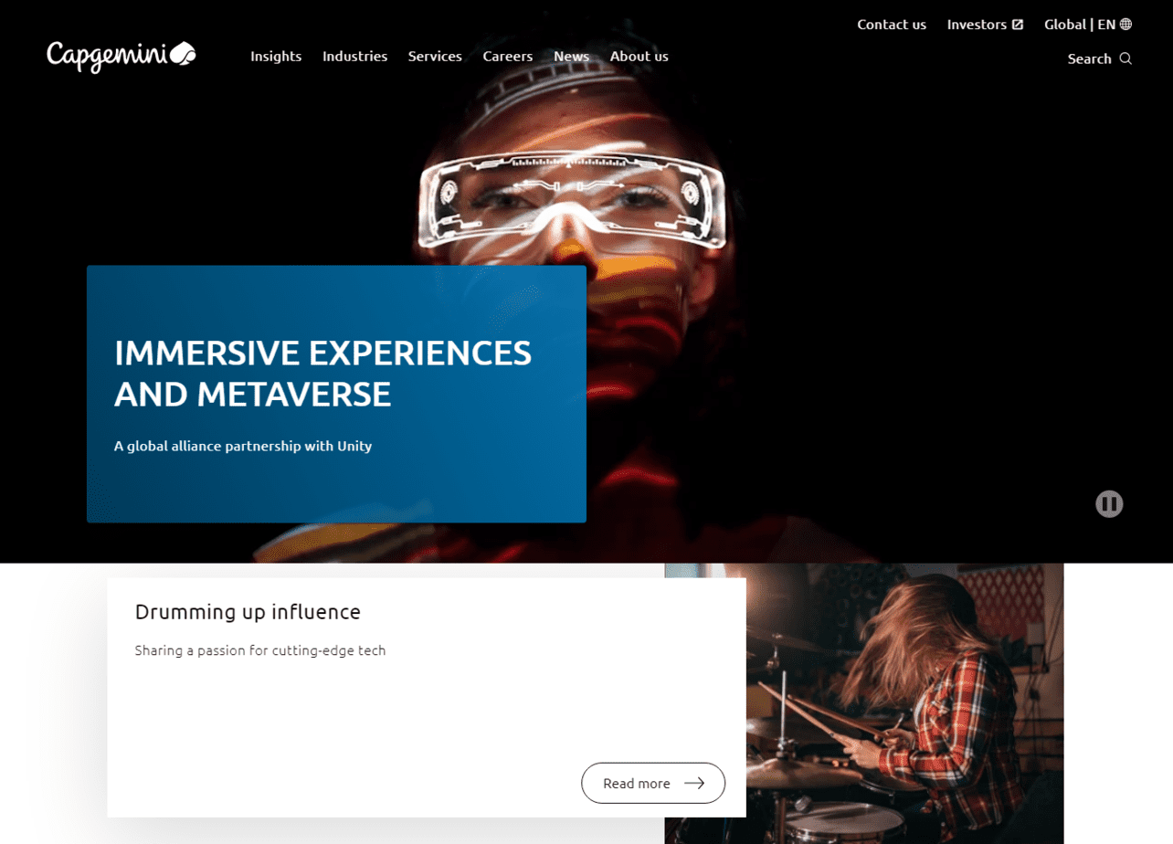Click the Capgemini logo

click(x=122, y=56)
